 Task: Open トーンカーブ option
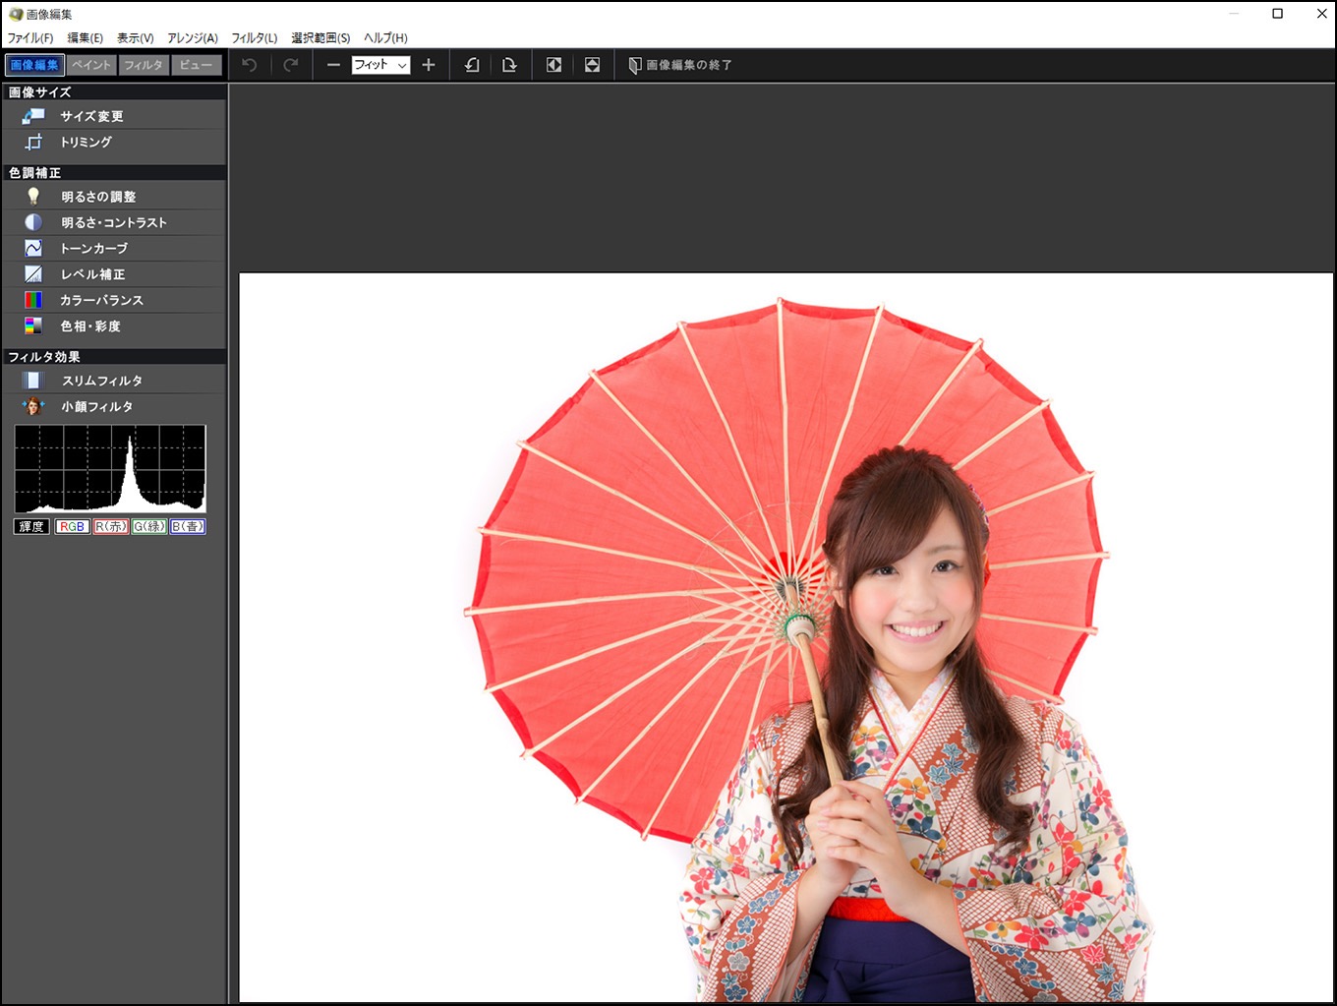click(x=94, y=248)
